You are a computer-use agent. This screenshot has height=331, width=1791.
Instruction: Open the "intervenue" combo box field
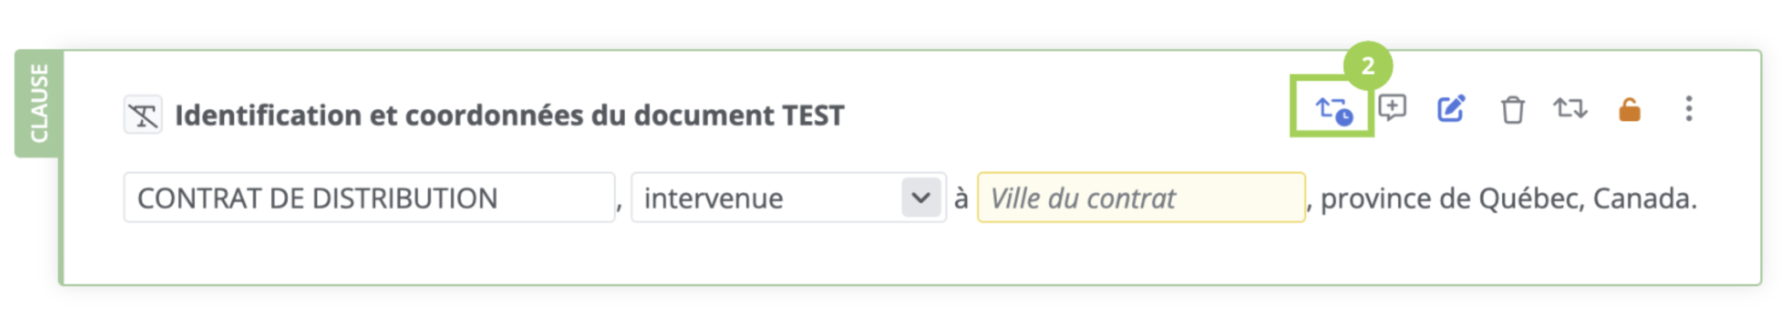coord(765,198)
